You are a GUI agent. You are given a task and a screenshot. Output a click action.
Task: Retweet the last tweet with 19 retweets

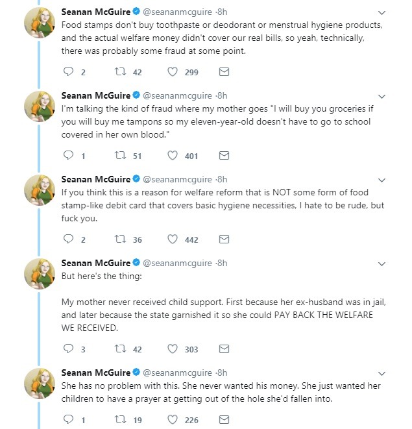click(120, 419)
